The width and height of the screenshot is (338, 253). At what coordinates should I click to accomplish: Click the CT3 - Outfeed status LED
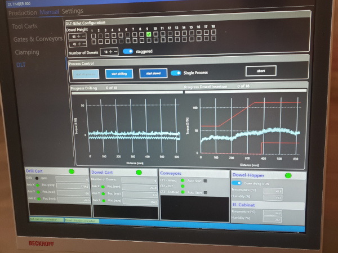click(183, 192)
